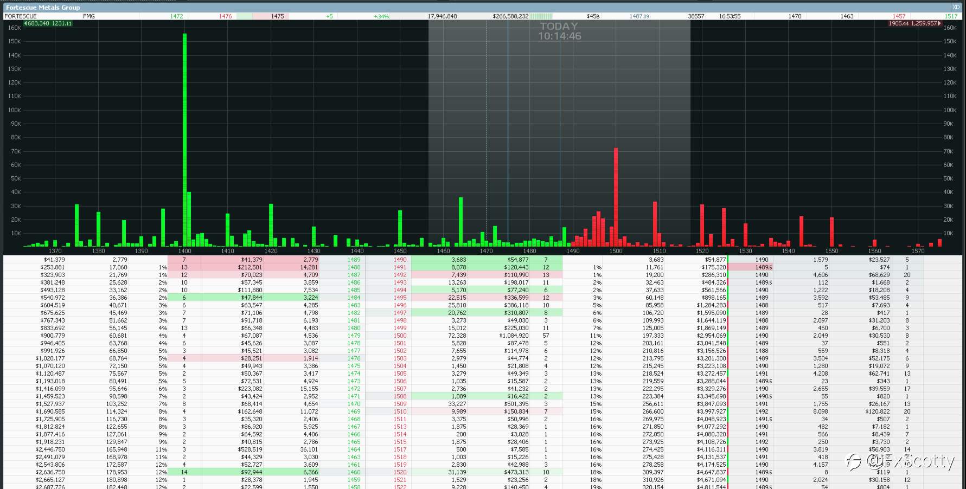Click the $266,588,232 traded value

click(x=510, y=16)
